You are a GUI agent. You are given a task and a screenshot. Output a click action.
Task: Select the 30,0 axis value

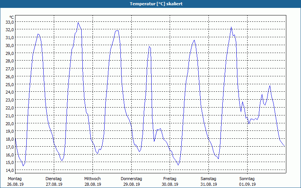[x=10, y=45]
